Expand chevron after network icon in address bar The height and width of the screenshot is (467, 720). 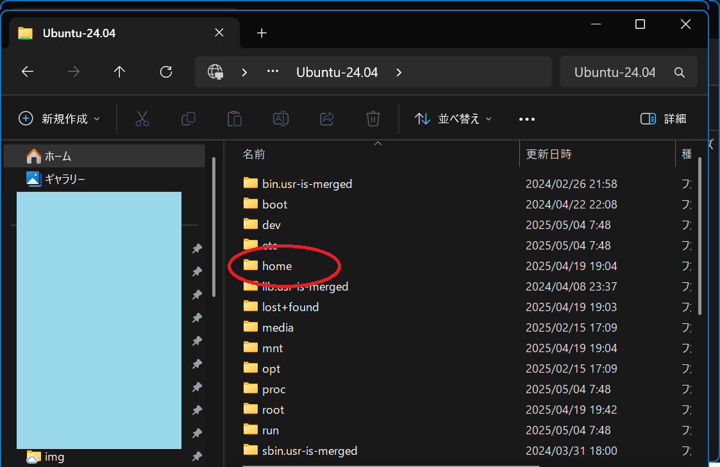244,72
